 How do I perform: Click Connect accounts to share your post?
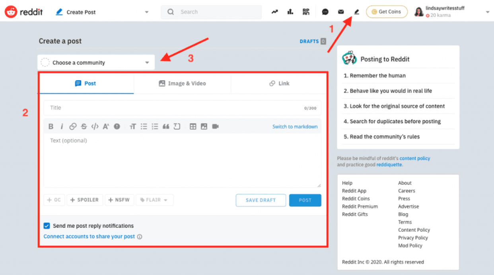coord(89,236)
